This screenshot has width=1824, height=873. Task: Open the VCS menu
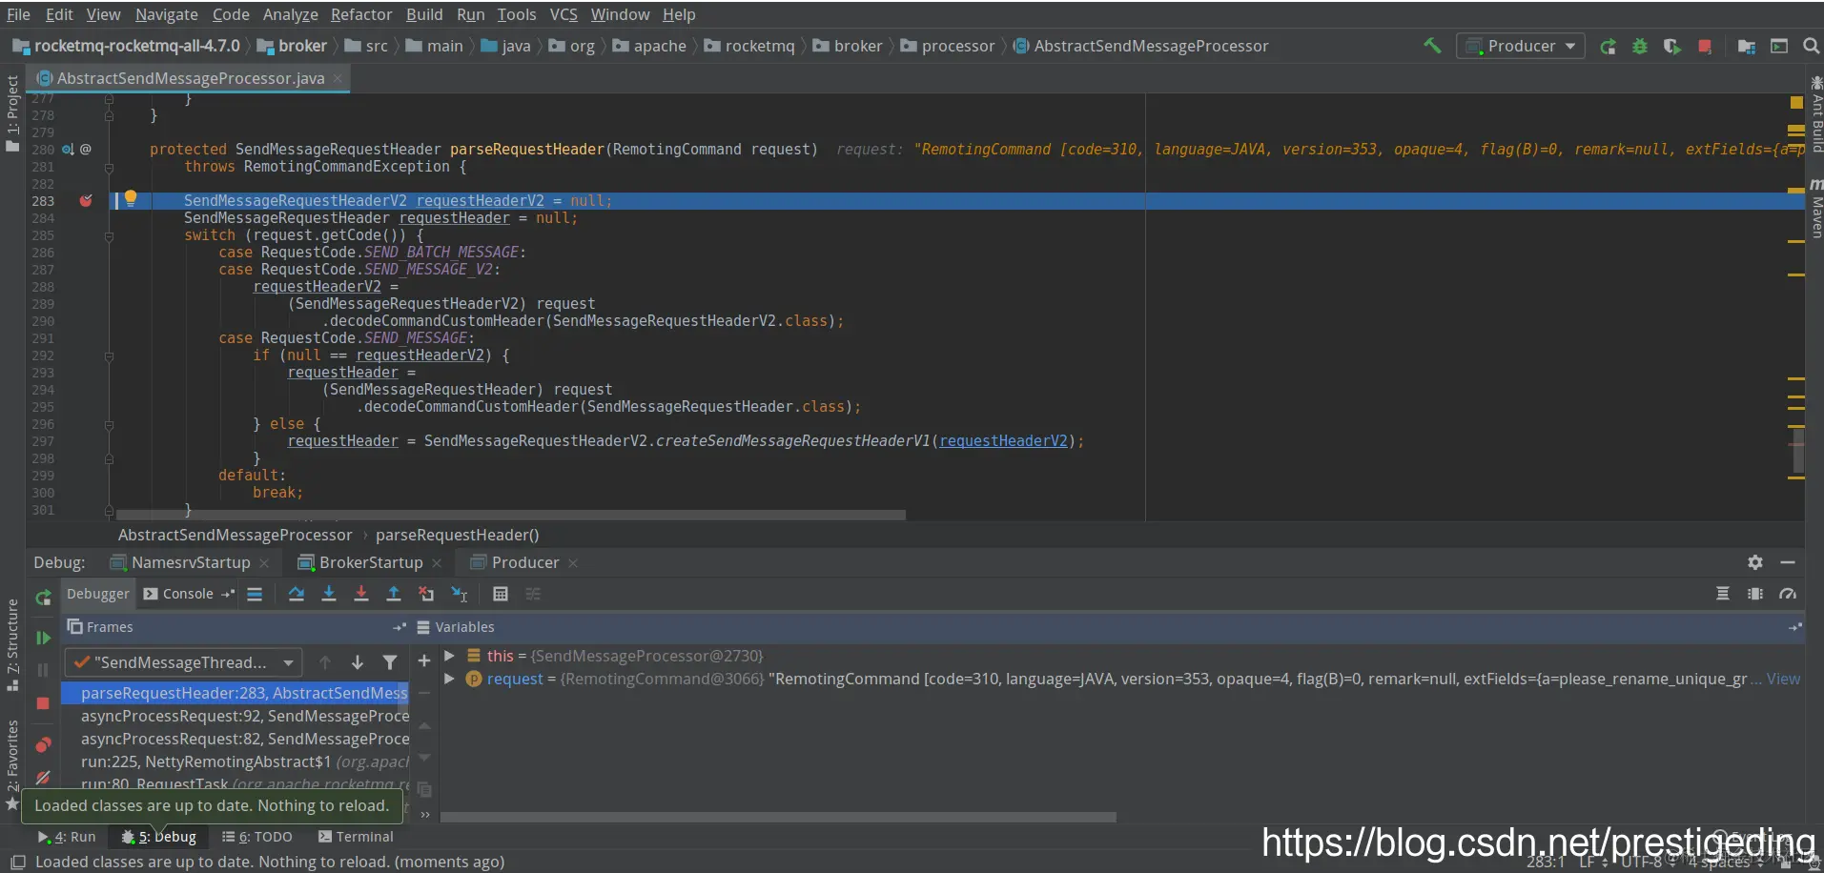click(x=564, y=14)
